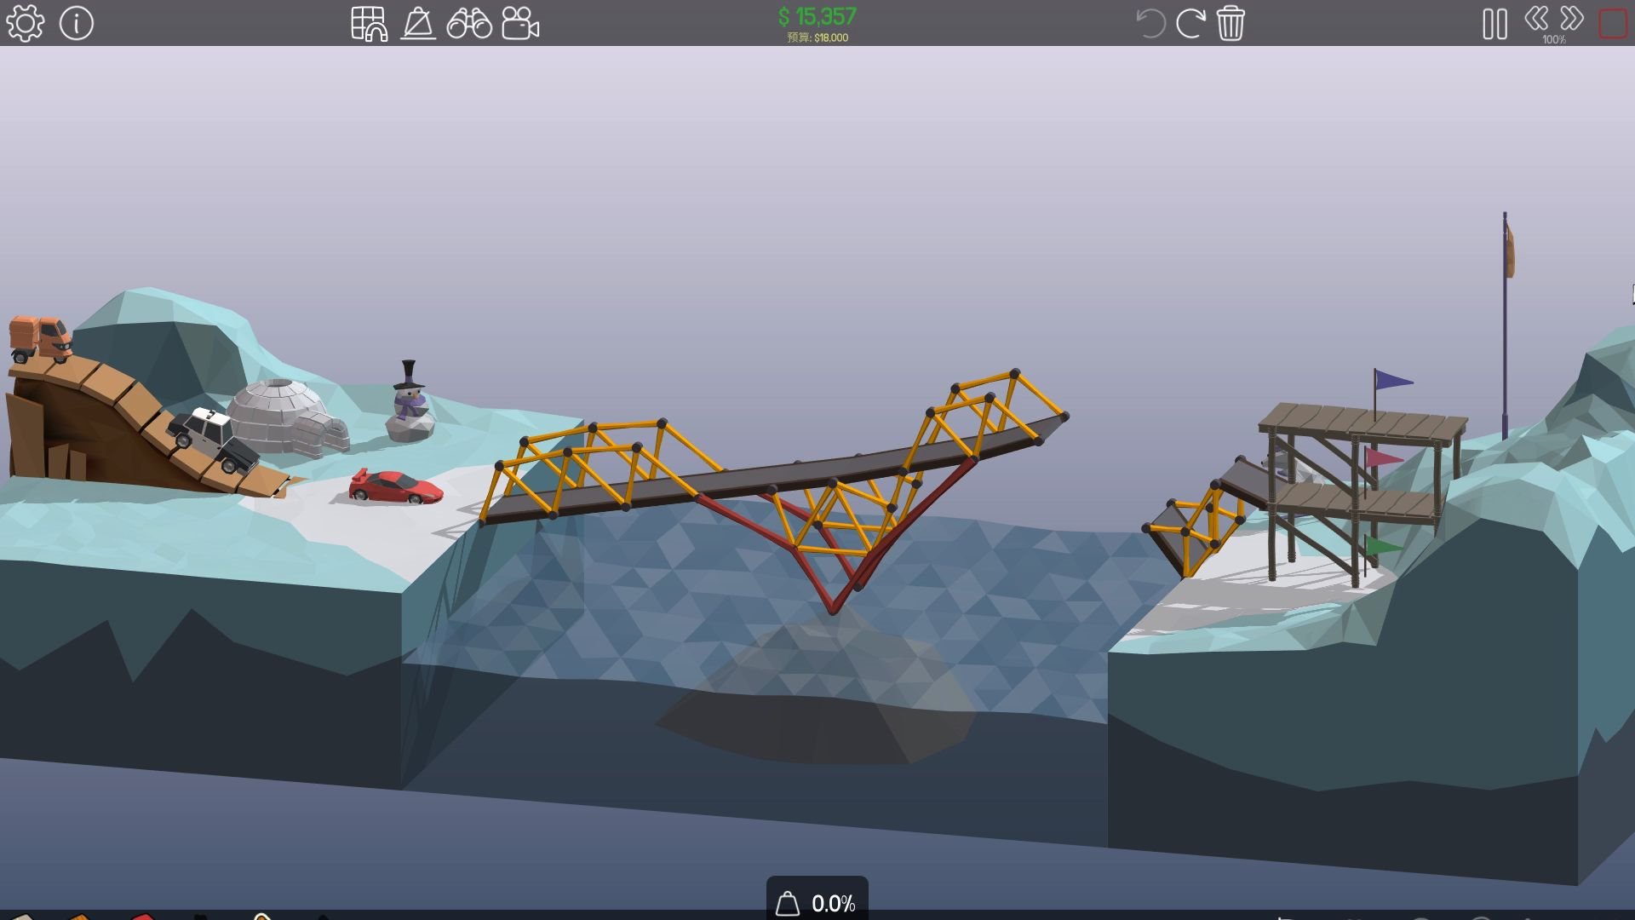Slow down simulation with double left chevrons
Viewport: 1635px width, 920px height.
pyautogui.click(x=1536, y=18)
